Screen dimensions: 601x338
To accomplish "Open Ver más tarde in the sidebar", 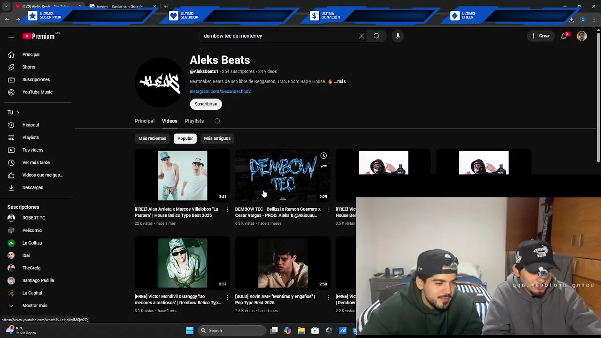I will pyautogui.click(x=36, y=162).
